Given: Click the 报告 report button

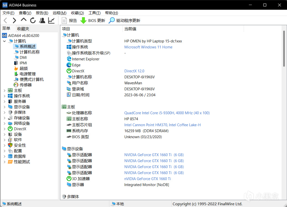Looking at the screenshot, I should point(69,21).
